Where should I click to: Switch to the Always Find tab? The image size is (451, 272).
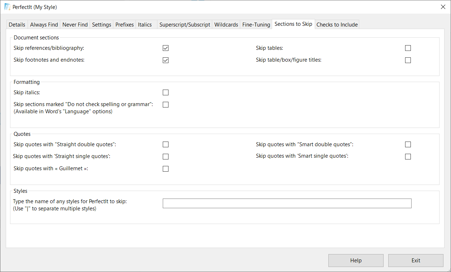pos(44,25)
